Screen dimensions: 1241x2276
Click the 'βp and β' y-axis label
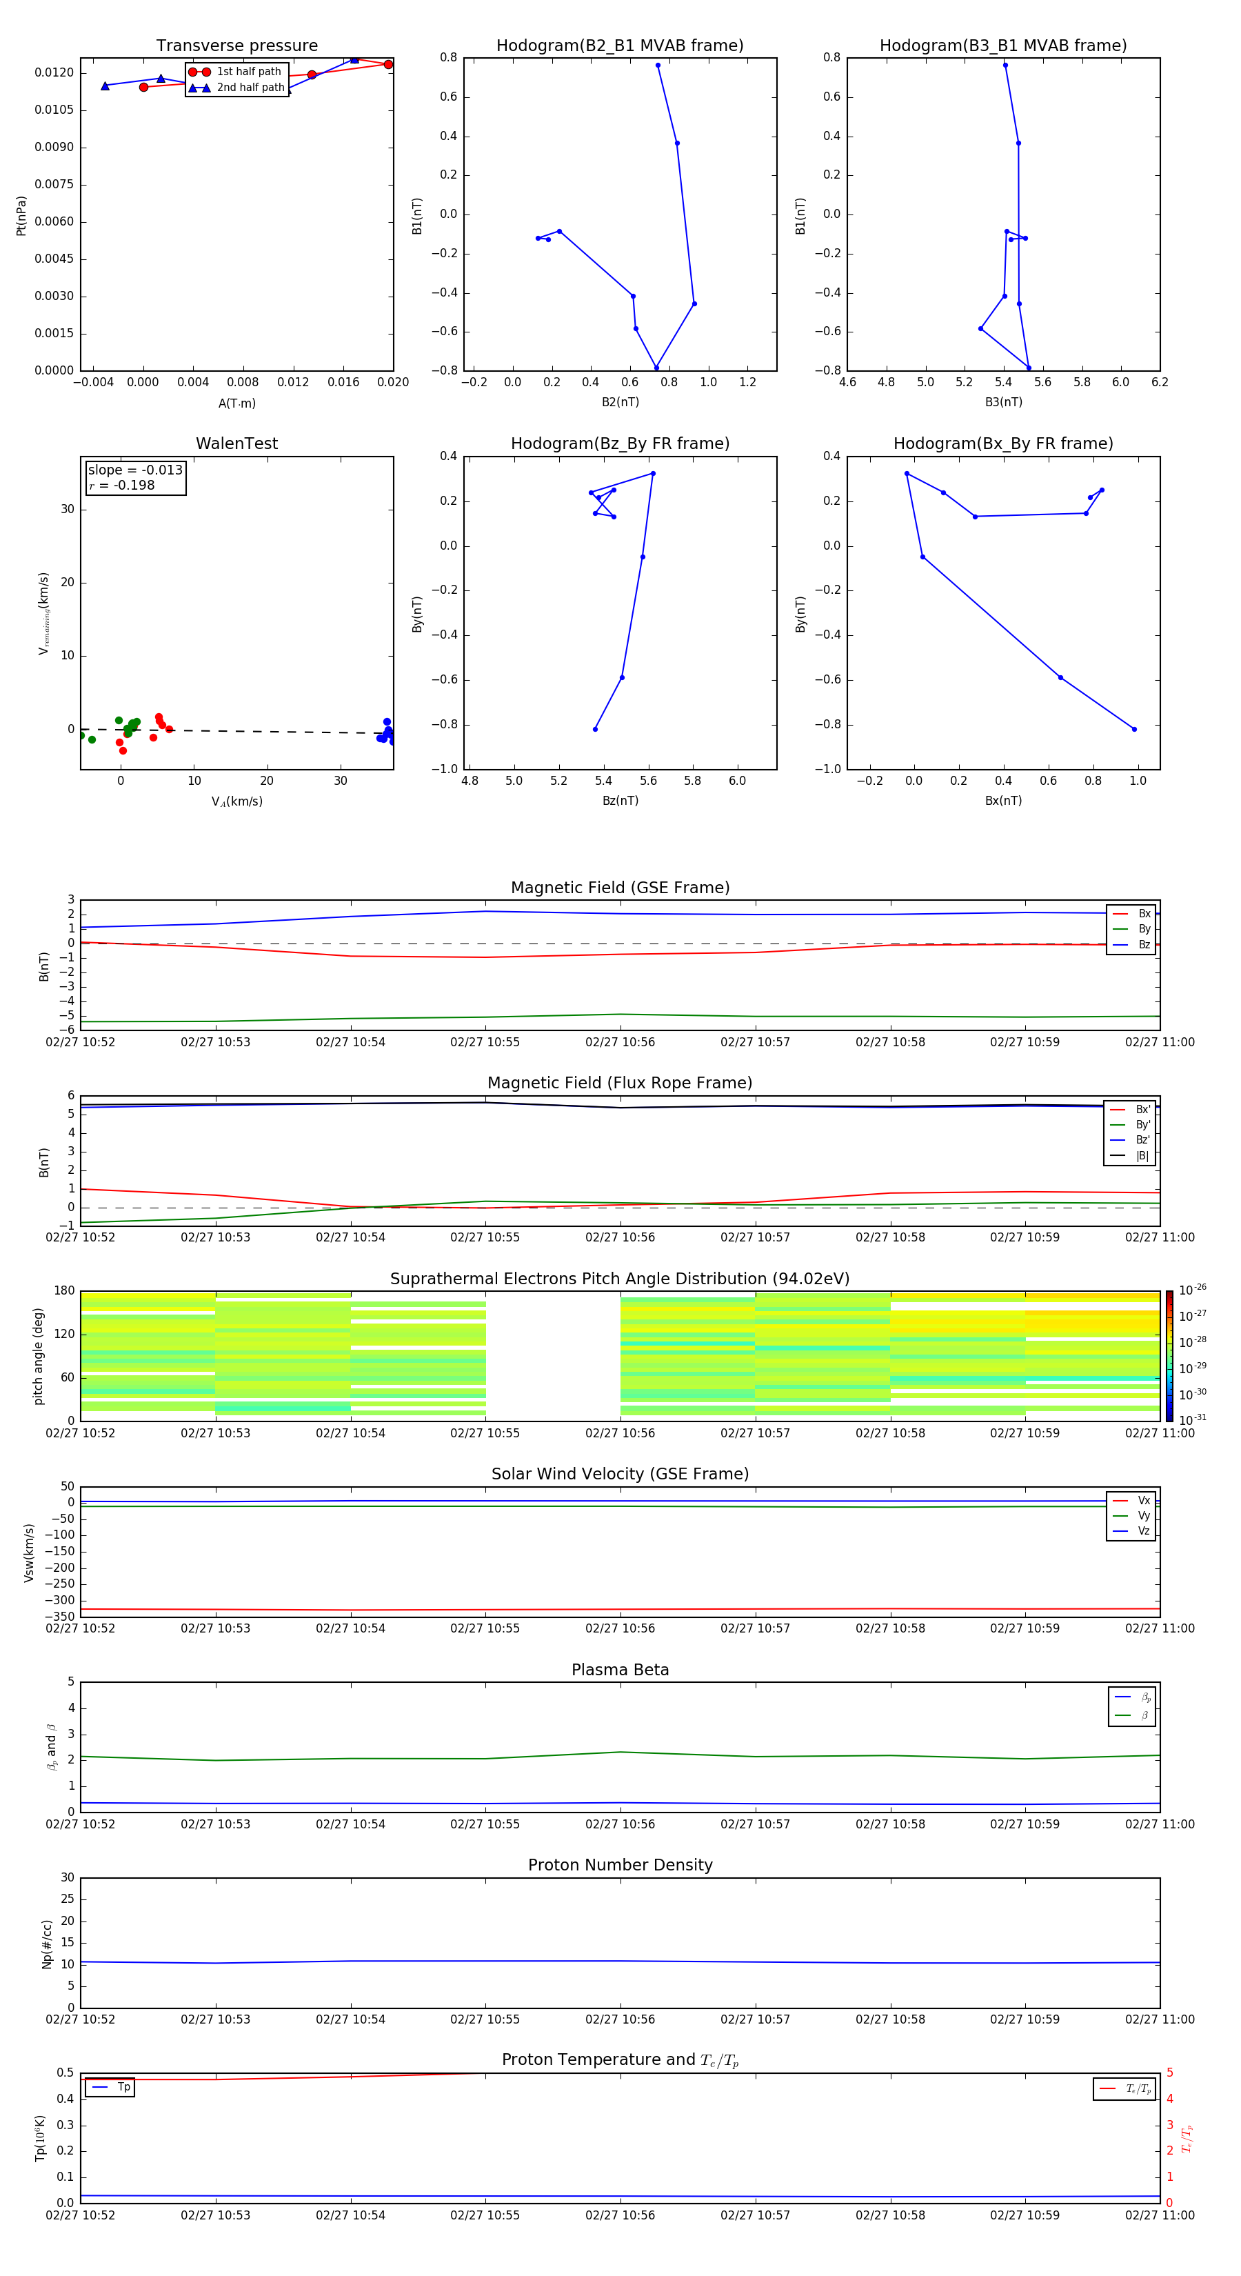tap(51, 1748)
